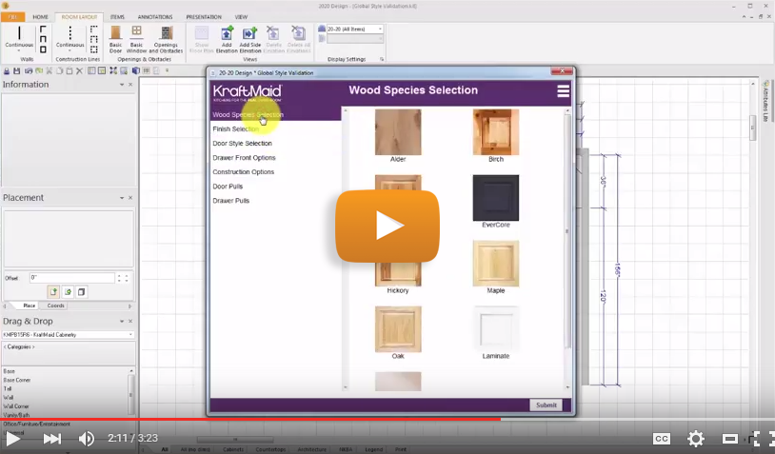Open Openings and Obstacles tool

point(166,40)
